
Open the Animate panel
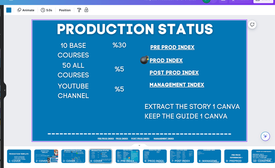(26, 10)
